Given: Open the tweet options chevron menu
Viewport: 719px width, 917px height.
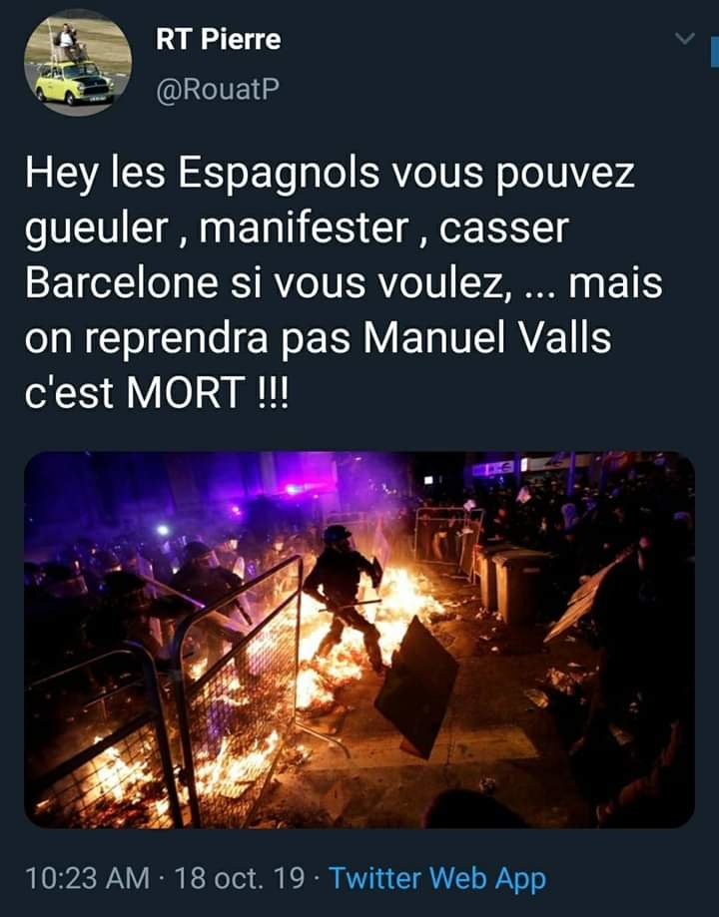Looking at the screenshot, I should pos(684,39).
